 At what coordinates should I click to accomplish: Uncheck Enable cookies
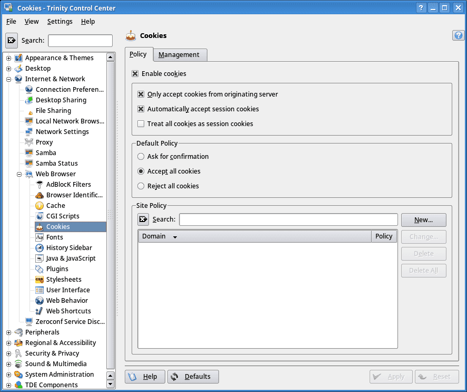point(135,74)
